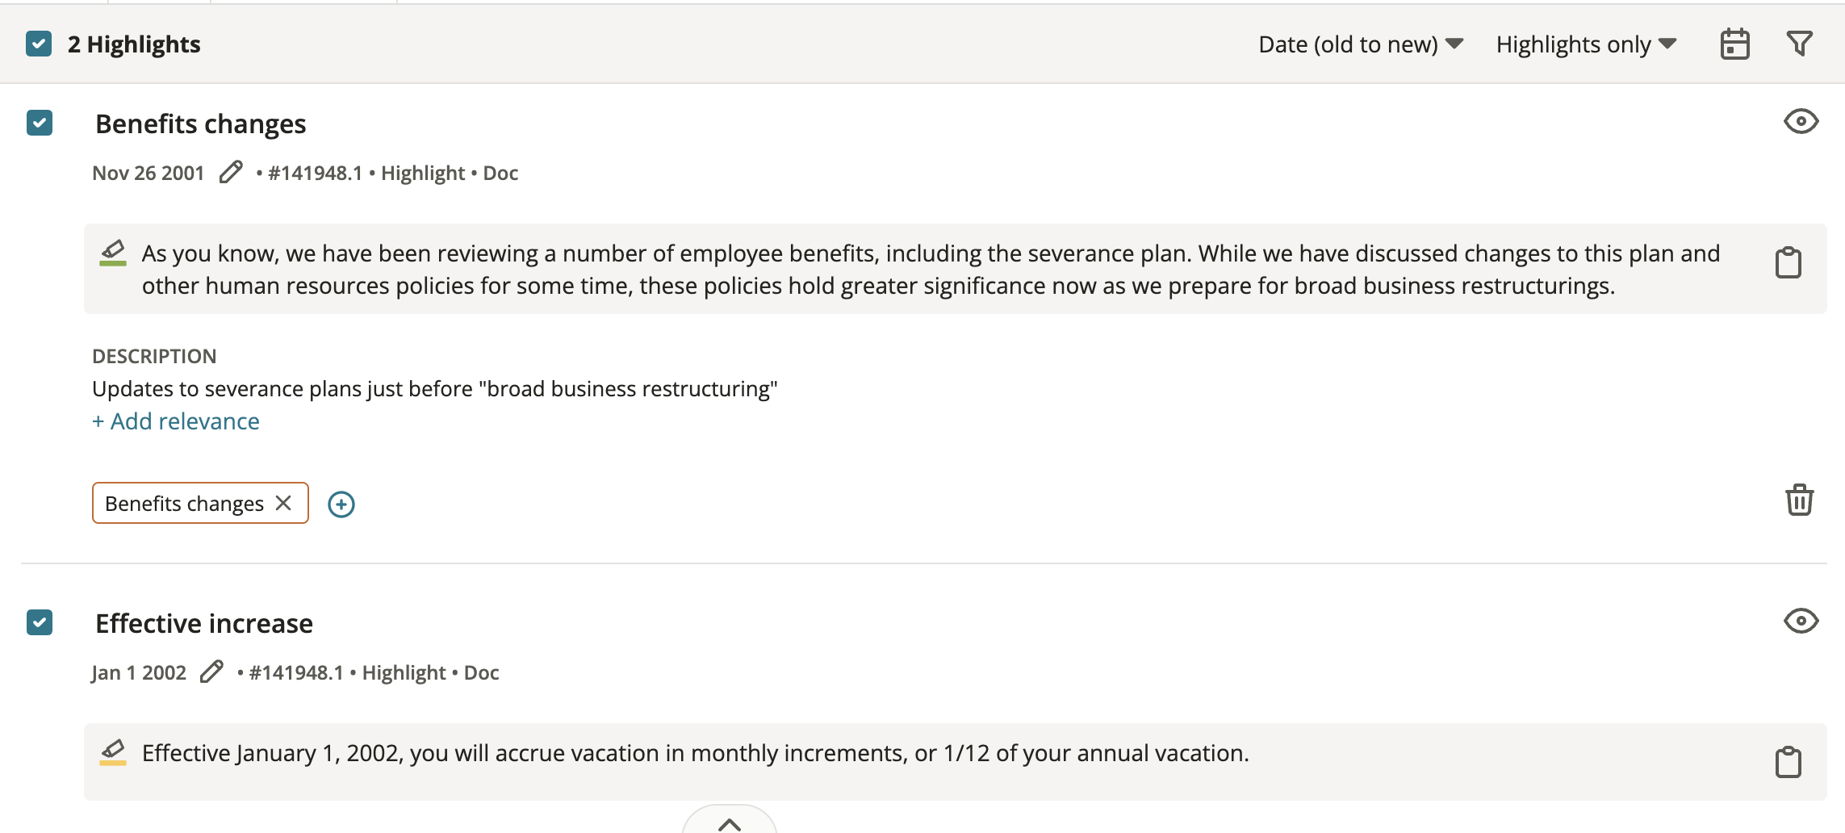Edit the Jan 1 2002 date with pencil
1845x833 pixels.
click(211, 672)
